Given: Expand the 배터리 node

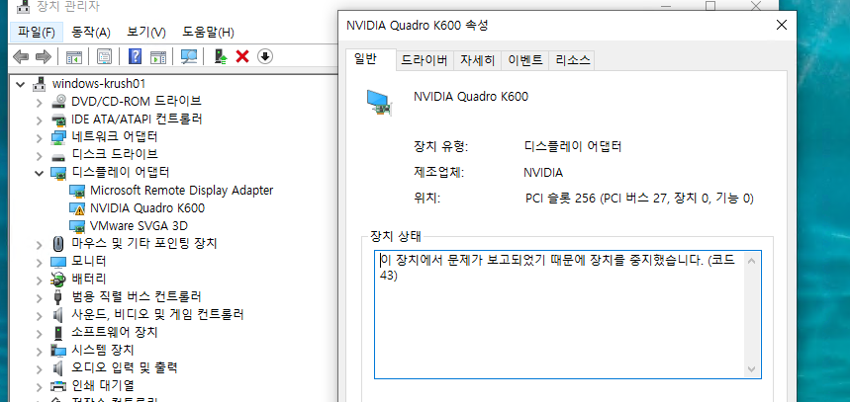Looking at the screenshot, I should pyautogui.click(x=39, y=281).
